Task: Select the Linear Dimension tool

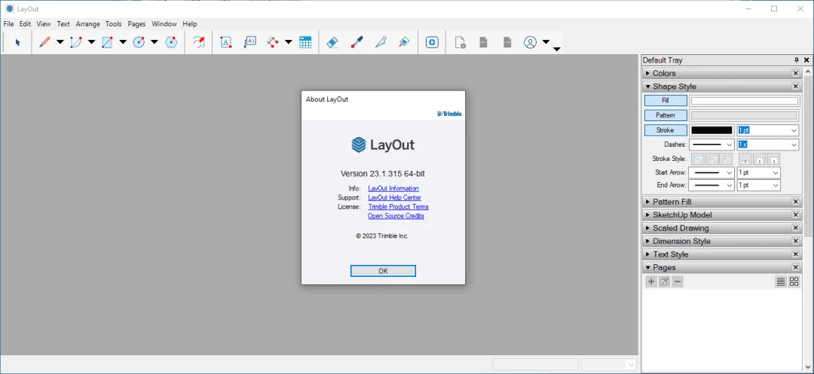Action: click(x=273, y=42)
